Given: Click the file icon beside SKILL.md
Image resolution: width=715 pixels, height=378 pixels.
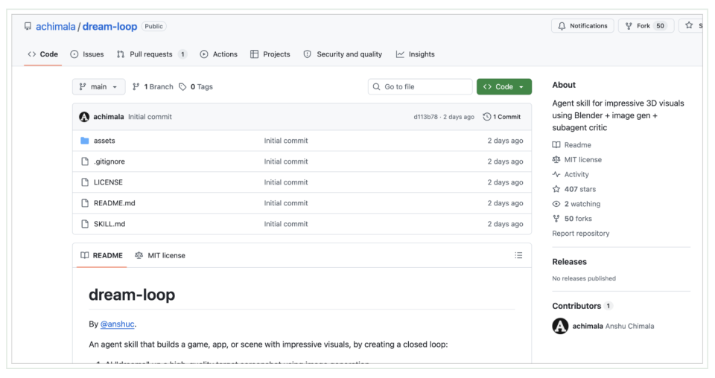Looking at the screenshot, I should click(84, 224).
